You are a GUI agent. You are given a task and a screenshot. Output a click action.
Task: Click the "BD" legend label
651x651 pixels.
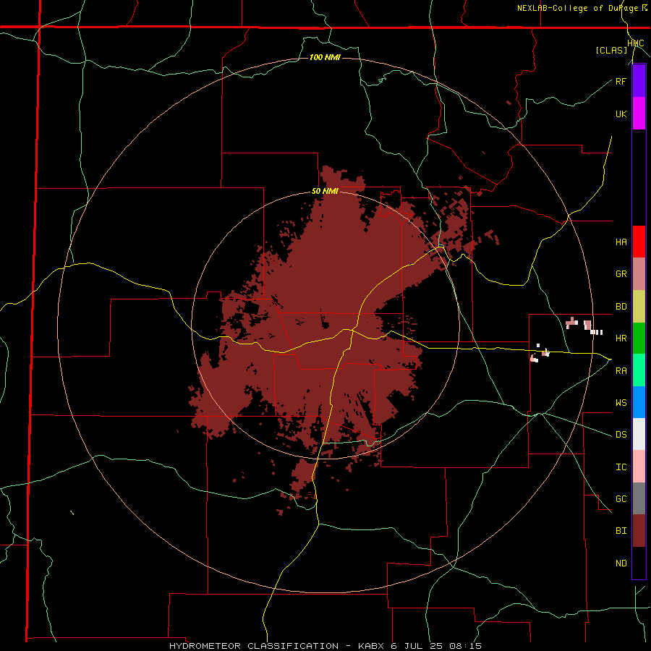(x=621, y=307)
